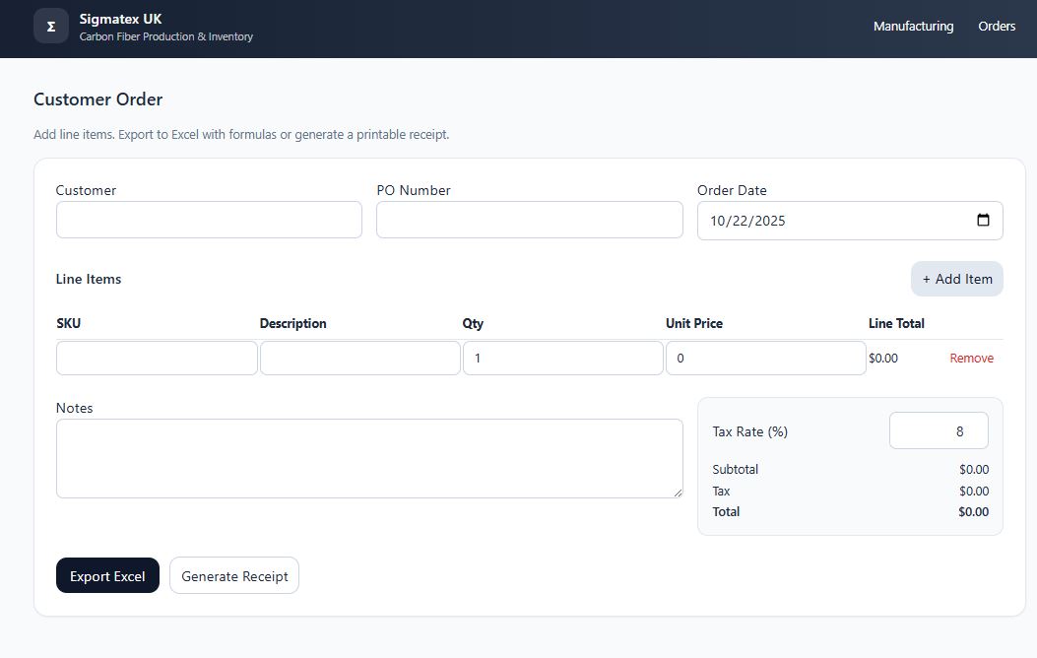This screenshot has width=1037, height=658.
Task: Focus the Customer input field
Action: (208, 221)
